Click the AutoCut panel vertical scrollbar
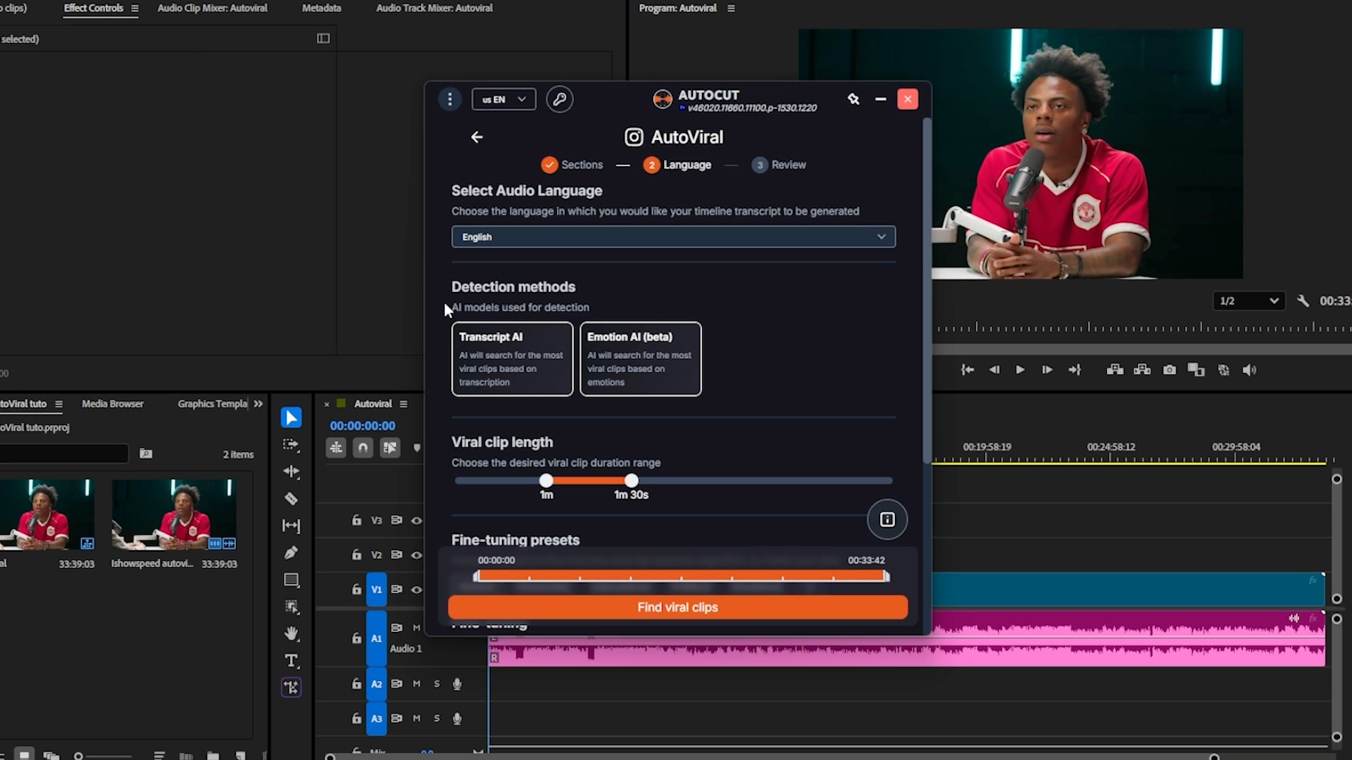Image resolution: width=1352 pixels, height=760 pixels. [x=927, y=291]
